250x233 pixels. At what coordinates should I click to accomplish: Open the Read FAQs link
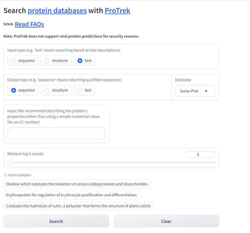29,24
